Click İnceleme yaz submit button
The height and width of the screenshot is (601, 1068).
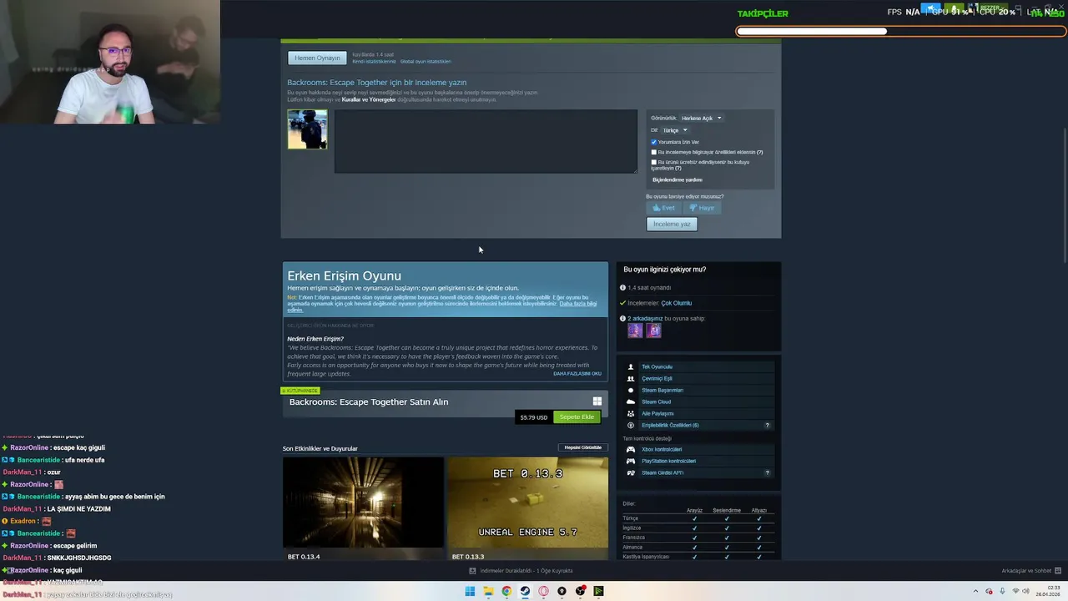(x=672, y=224)
